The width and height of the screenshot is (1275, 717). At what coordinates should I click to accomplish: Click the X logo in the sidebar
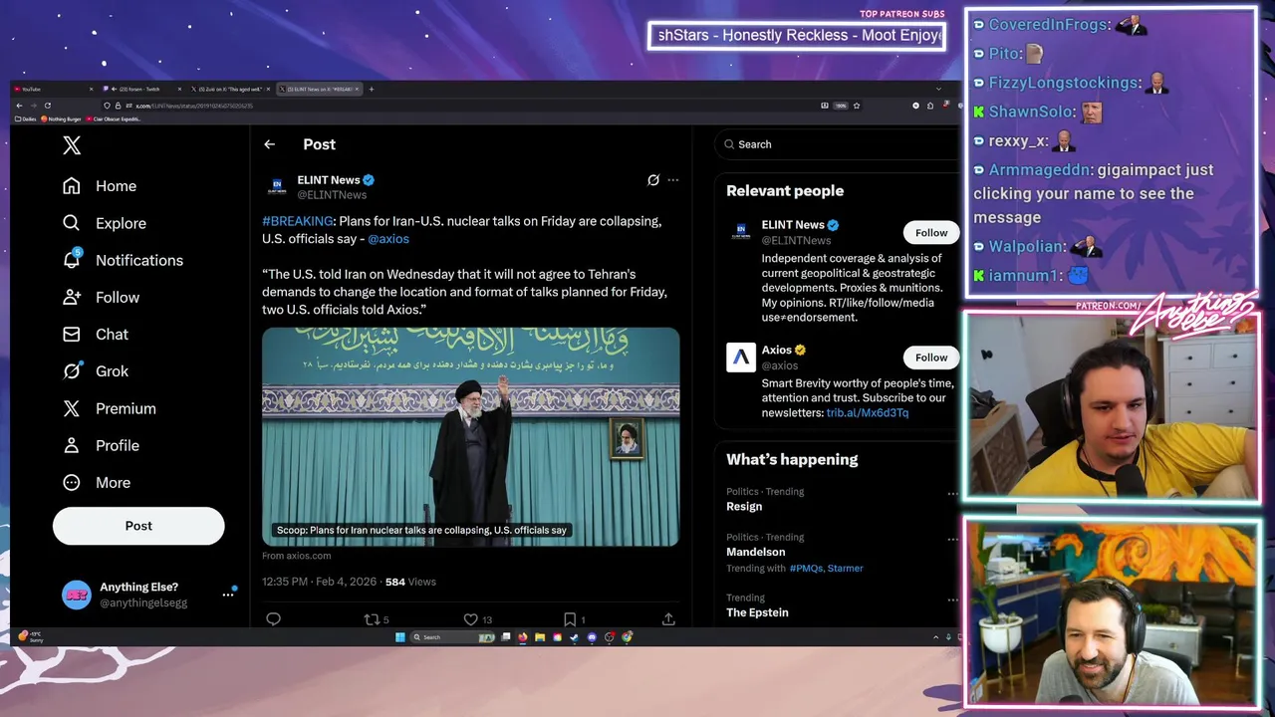pyautogui.click(x=72, y=145)
